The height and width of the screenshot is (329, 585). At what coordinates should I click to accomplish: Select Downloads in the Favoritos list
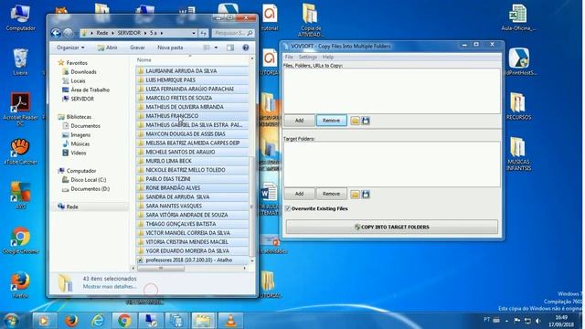pos(83,71)
